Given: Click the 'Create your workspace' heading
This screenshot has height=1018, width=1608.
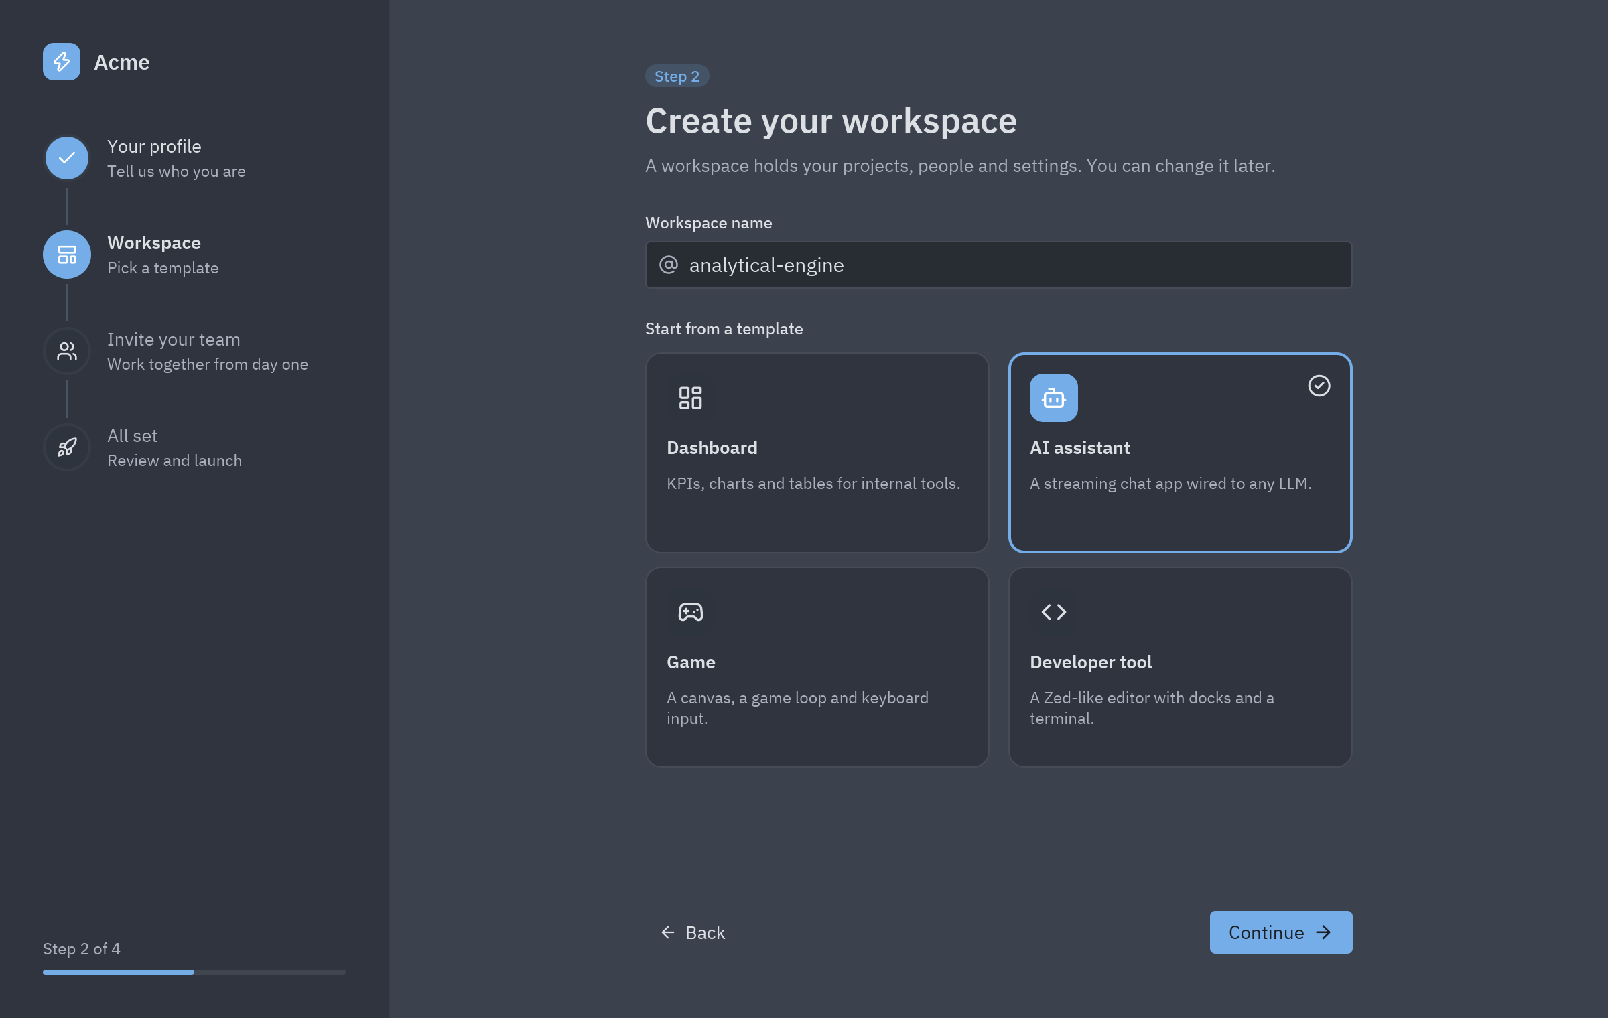Looking at the screenshot, I should [831, 121].
